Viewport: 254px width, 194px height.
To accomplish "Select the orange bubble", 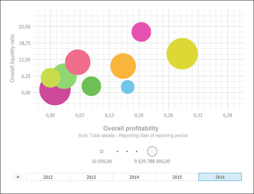I will click(x=123, y=66).
